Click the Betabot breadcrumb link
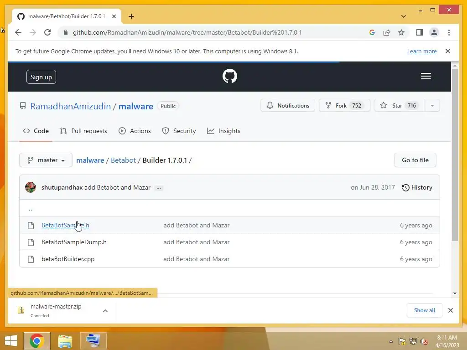The width and height of the screenshot is (467, 350). [x=123, y=160]
